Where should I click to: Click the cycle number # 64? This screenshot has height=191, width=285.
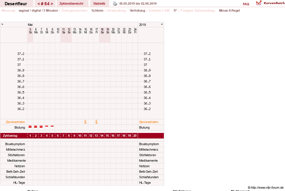[x=45, y=4]
